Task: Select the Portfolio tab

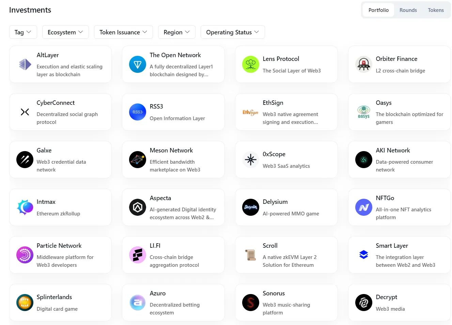Action: (x=378, y=10)
